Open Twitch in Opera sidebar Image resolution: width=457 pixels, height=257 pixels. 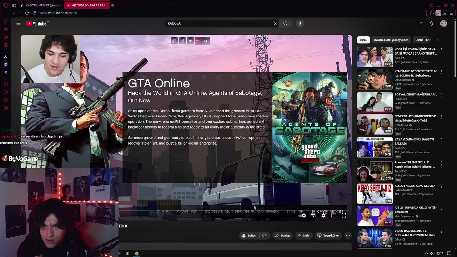5,65
